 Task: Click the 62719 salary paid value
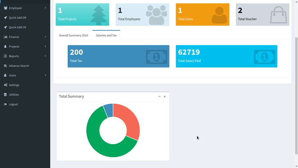[x=189, y=52]
